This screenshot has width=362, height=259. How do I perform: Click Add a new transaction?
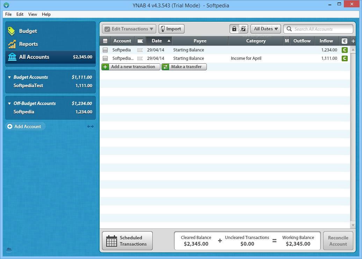(131, 67)
